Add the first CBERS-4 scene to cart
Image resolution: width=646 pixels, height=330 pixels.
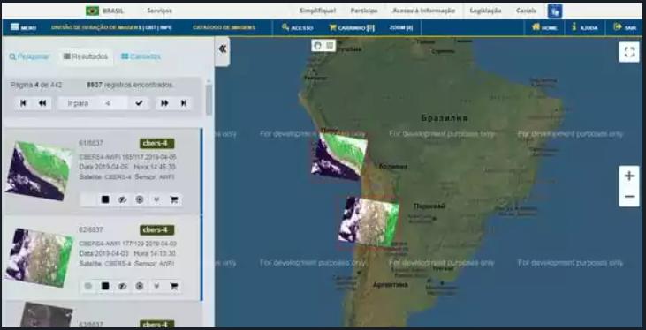174,200
